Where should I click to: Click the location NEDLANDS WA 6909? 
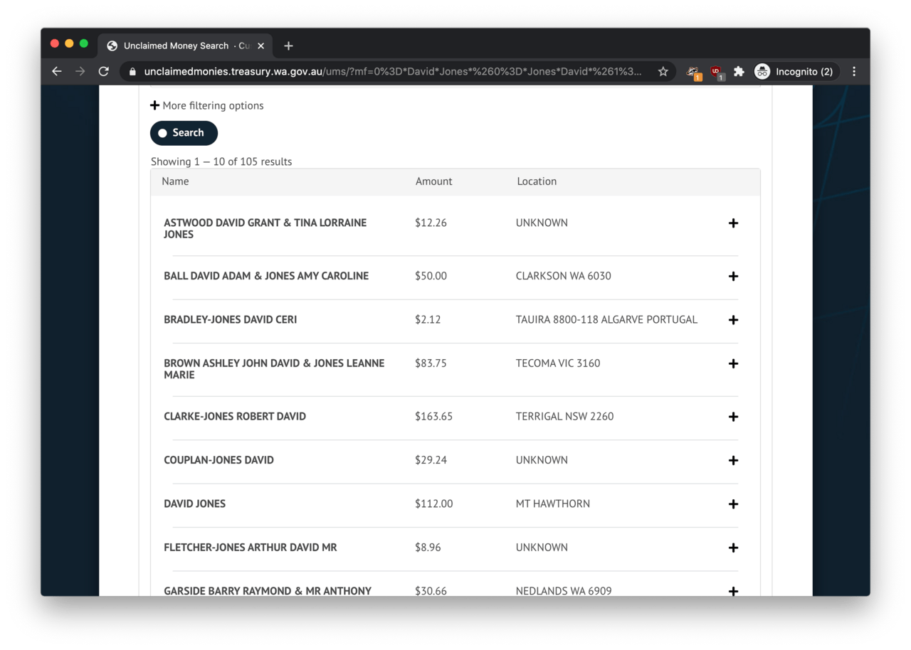point(564,590)
